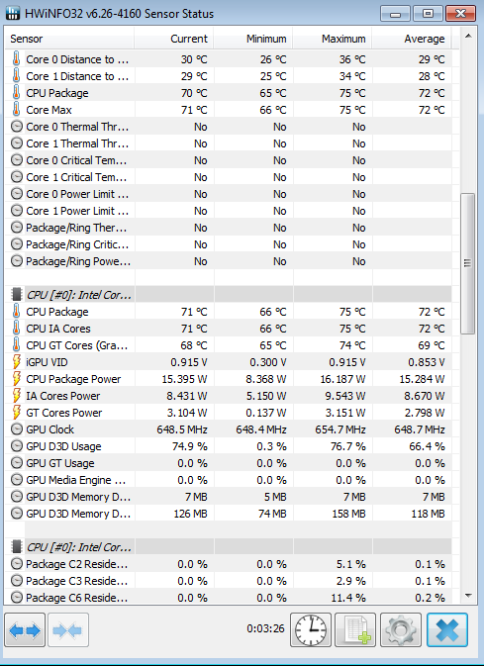
Task: Click the scroll-up arrow of the sensor list
Action: 468,37
